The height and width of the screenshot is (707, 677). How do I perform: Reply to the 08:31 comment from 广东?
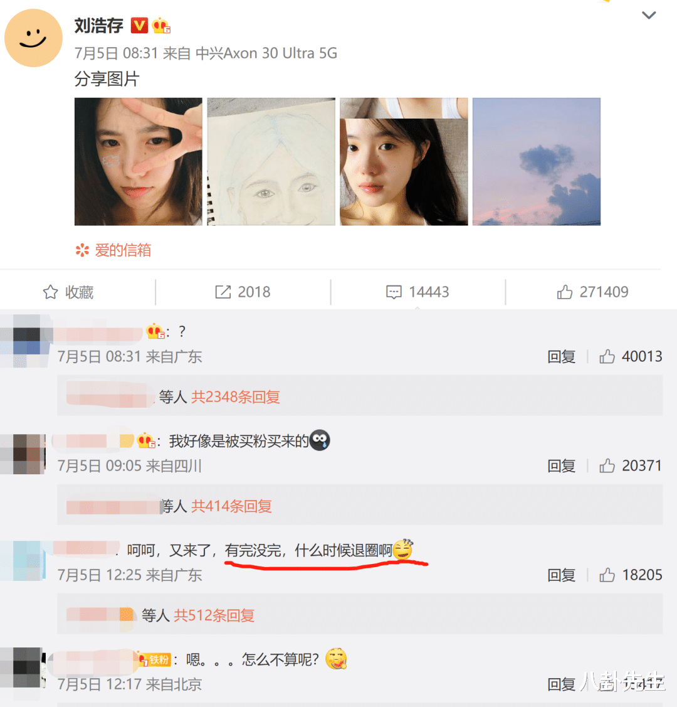(561, 357)
